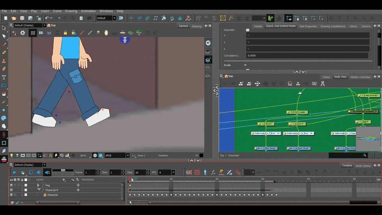Open the Animation menu
This screenshot has height=215, width=382.
88,11
